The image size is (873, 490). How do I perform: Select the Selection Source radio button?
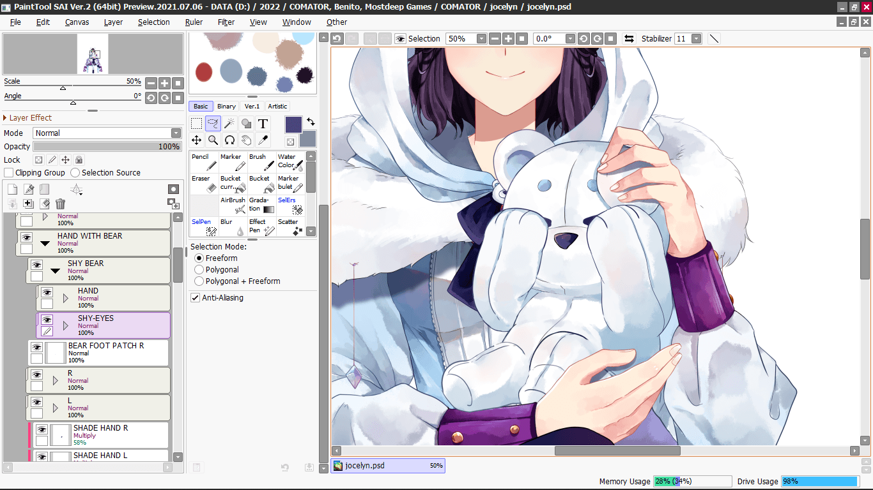pyautogui.click(x=75, y=172)
